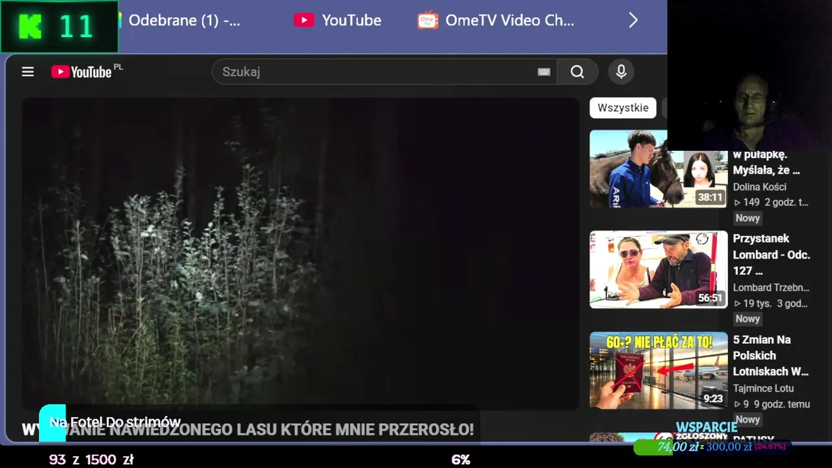Open video titled 'w pułapkę. Myślała, że ...'
Screen dimensions: 832x468
point(766,162)
